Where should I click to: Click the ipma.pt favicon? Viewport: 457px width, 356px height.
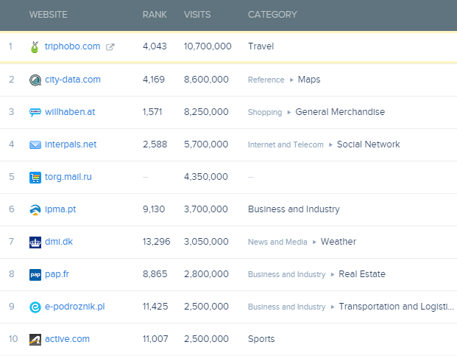35,210
